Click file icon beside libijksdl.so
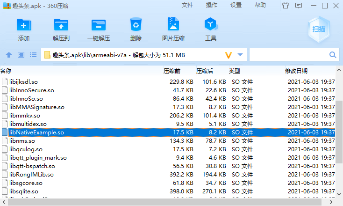The image size is (343, 206). coord(5,82)
